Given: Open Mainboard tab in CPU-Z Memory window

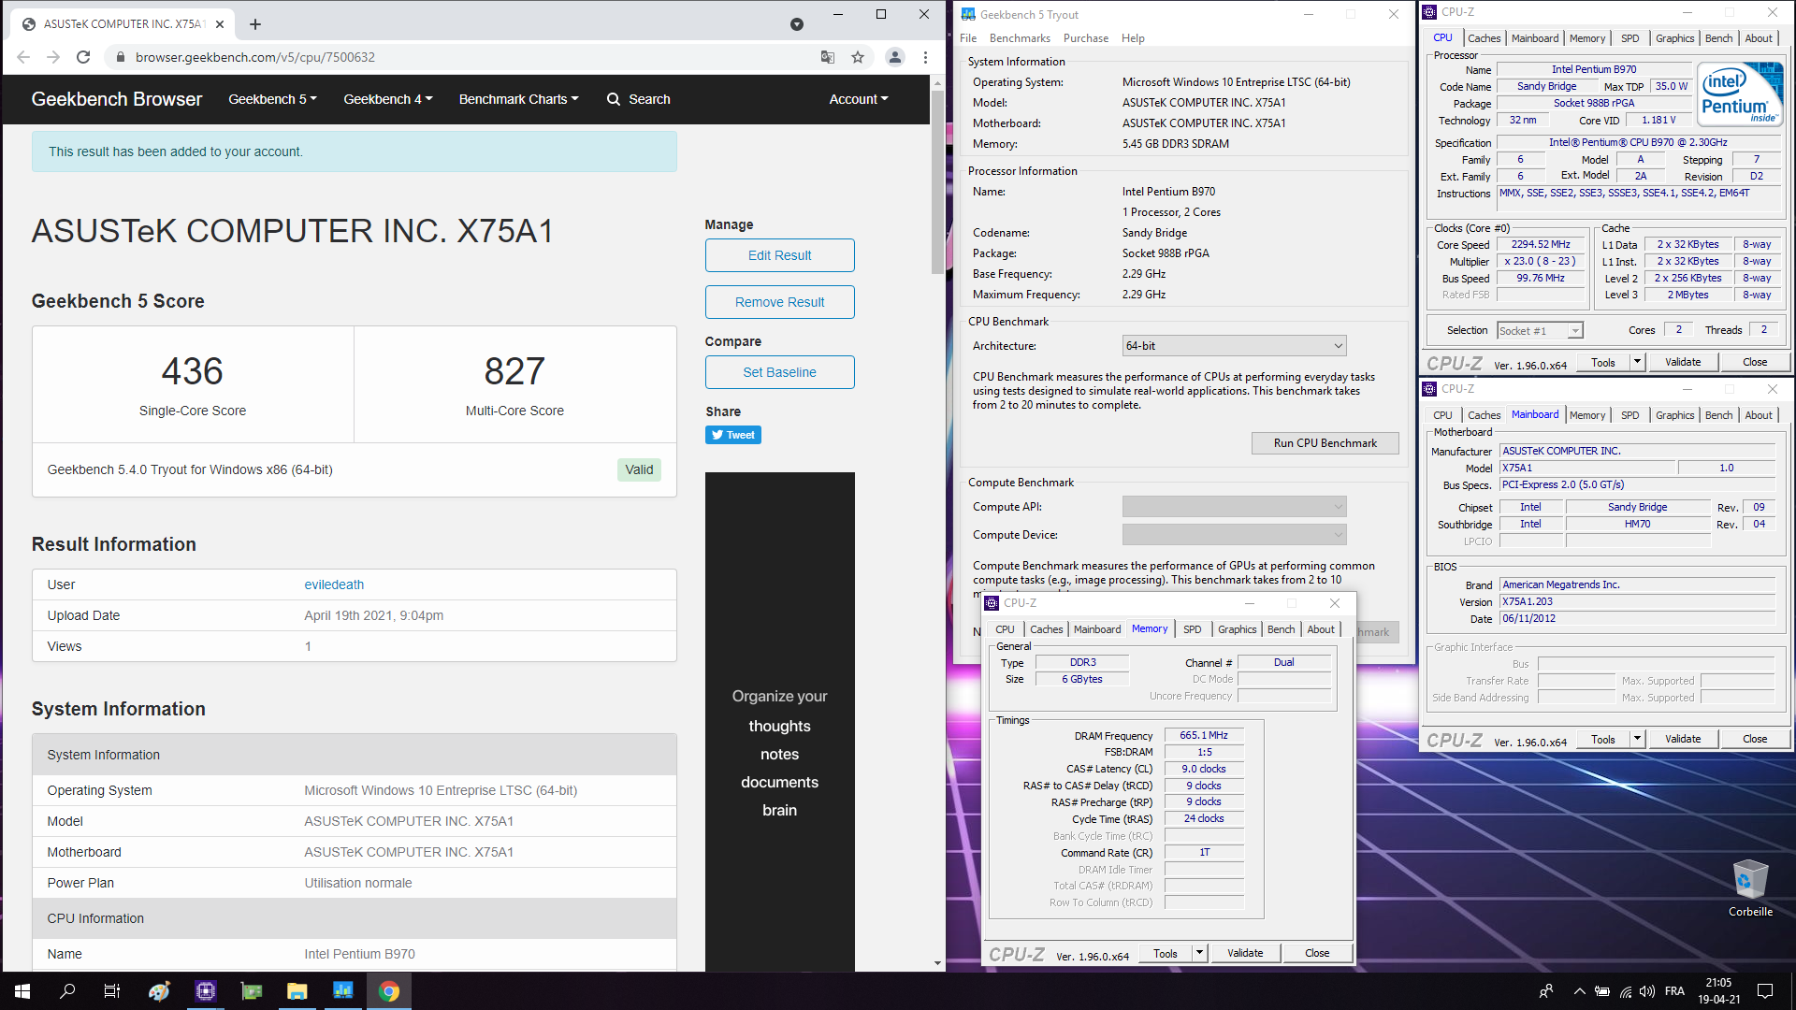Looking at the screenshot, I should (x=1097, y=629).
